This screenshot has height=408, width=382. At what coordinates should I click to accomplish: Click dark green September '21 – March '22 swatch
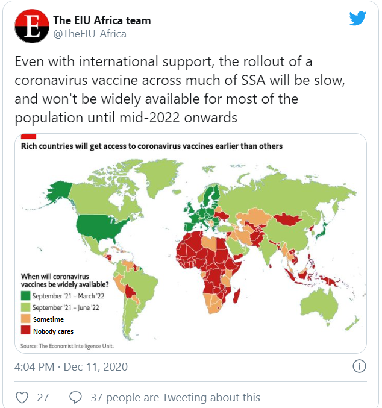pyautogui.click(x=26, y=296)
